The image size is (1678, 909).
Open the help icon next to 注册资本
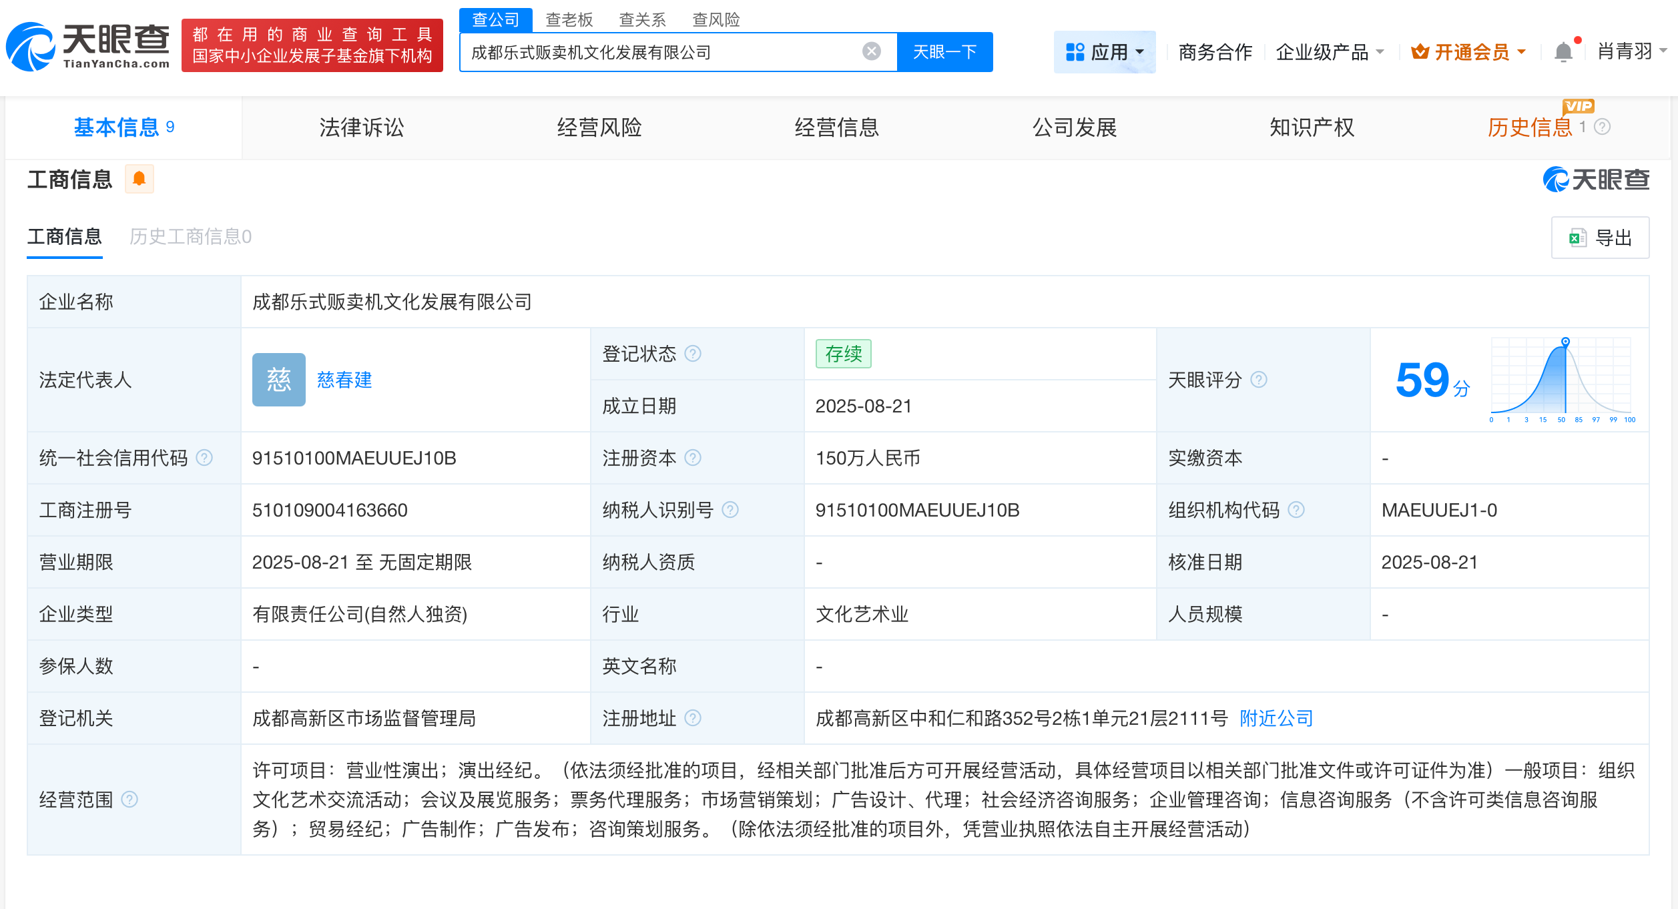point(694,458)
